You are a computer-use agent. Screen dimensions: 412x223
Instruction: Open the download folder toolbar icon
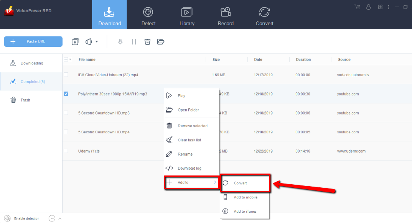point(161,42)
